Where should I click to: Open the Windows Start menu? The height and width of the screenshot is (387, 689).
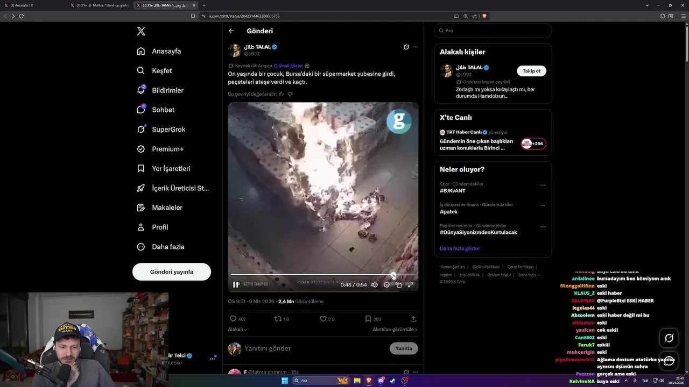point(285,381)
